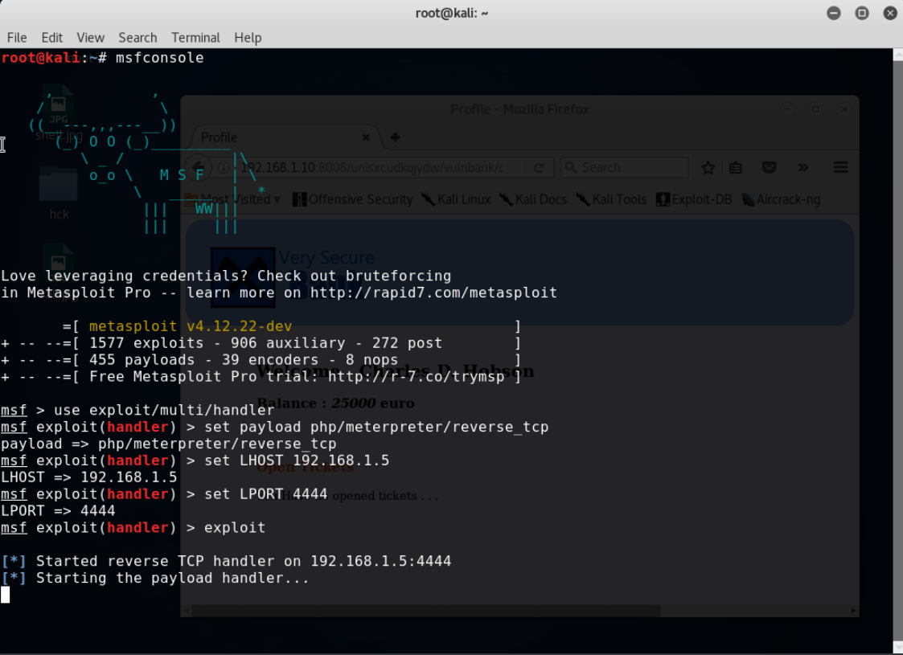Show site information icon in Firefox
The image size is (903, 655).
[224, 167]
